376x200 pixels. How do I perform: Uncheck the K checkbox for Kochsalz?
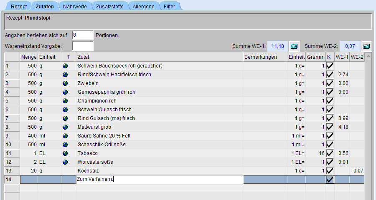(330, 171)
